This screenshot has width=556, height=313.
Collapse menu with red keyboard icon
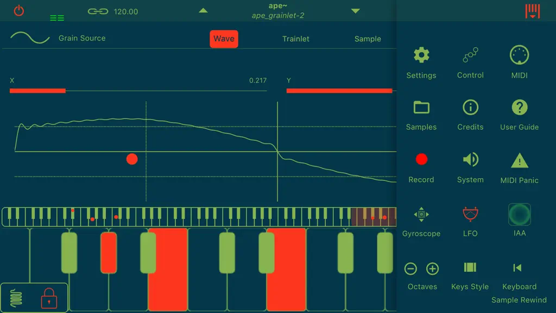pyautogui.click(x=533, y=11)
